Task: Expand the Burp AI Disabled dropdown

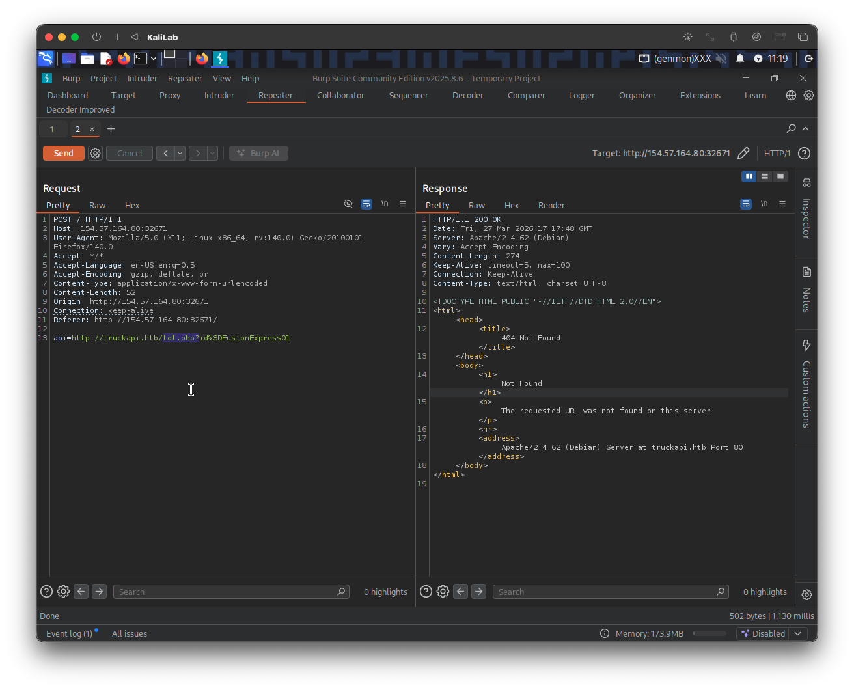Action: 798,634
